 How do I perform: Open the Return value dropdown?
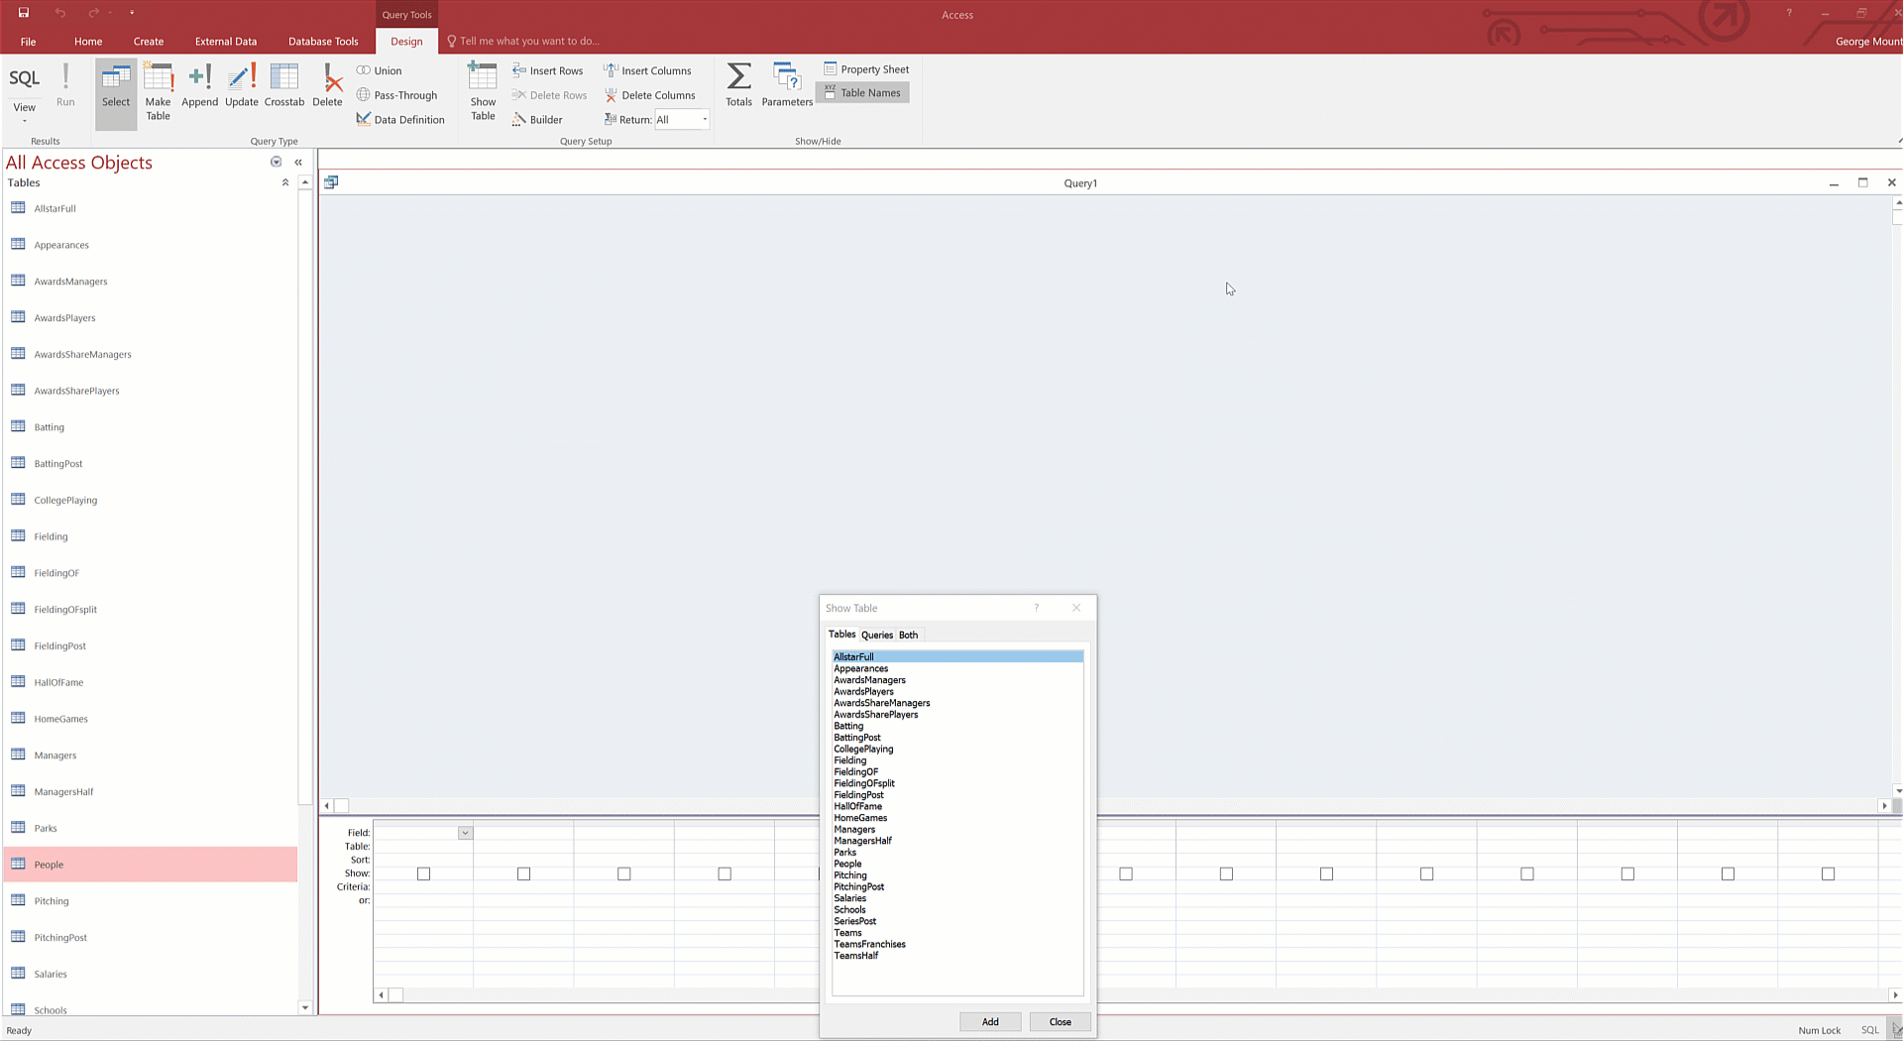[705, 120]
